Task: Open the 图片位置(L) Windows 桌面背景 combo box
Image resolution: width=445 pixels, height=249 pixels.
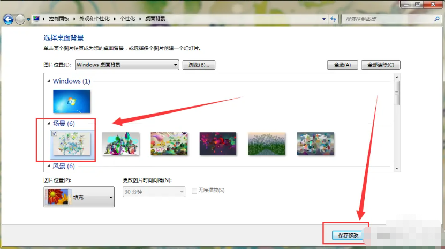Action: [x=127, y=65]
